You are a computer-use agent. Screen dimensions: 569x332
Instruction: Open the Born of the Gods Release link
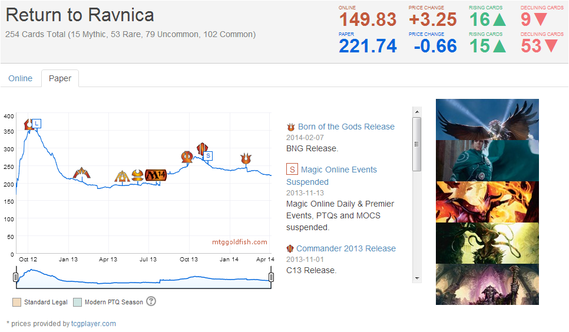[346, 127]
